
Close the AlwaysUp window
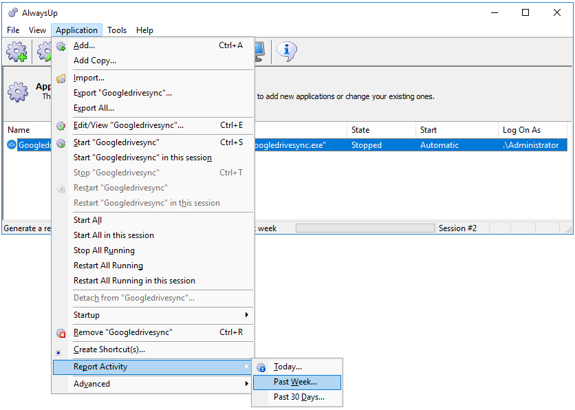557,13
